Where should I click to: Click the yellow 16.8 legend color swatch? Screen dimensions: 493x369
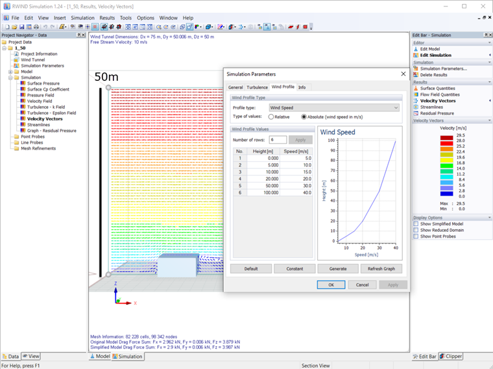(446, 161)
